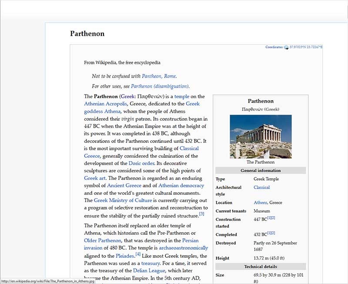Click footnote reference [3]
The image size is (348, 284).
201,214
